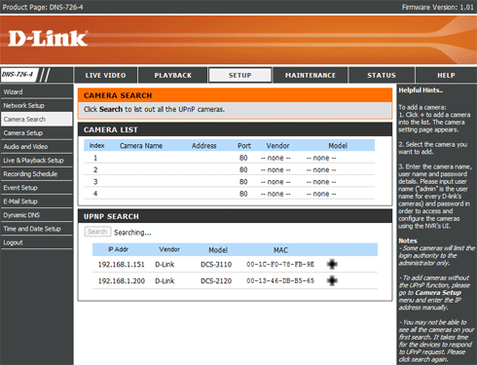
Task: Click the UPnP Search button
Action: [97, 232]
